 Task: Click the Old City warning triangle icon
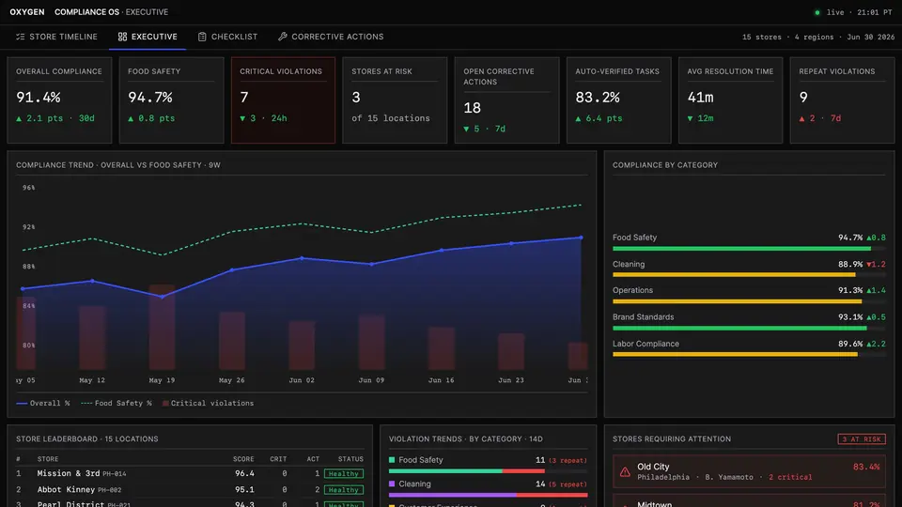coord(625,472)
